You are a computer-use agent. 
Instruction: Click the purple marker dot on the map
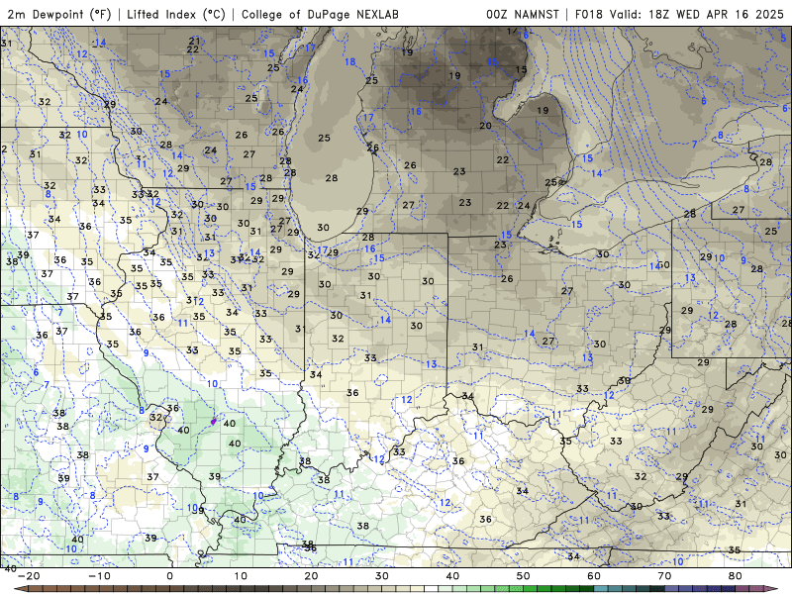point(214,421)
